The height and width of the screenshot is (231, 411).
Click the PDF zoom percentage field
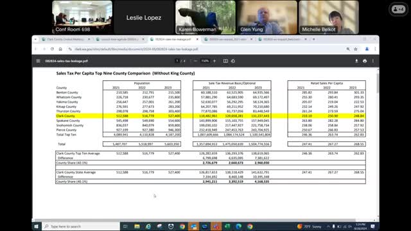(205, 61)
